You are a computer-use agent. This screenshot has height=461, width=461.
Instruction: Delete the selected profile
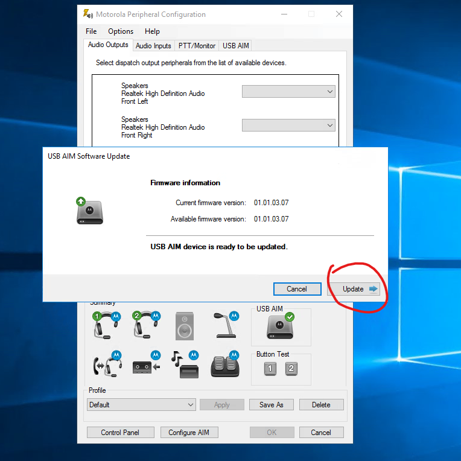pyautogui.click(x=322, y=405)
